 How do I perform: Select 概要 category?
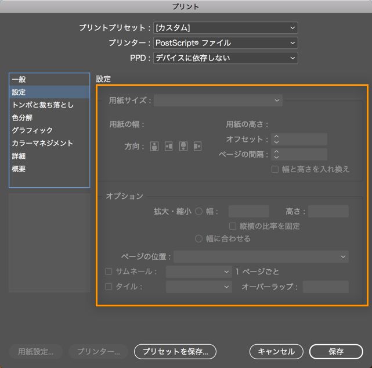tap(49, 169)
